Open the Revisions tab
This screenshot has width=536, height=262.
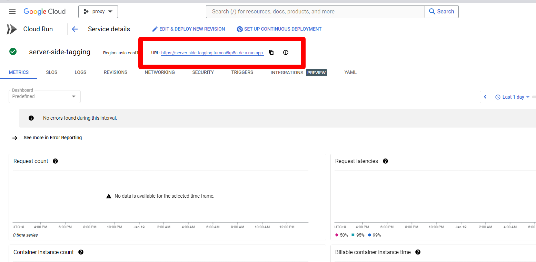point(116,72)
